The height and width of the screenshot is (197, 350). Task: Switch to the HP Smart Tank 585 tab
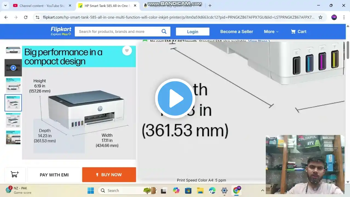click(x=107, y=5)
